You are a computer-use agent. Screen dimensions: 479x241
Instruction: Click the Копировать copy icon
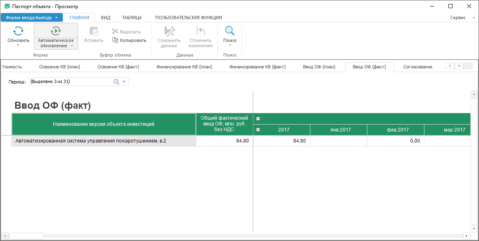(115, 40)
